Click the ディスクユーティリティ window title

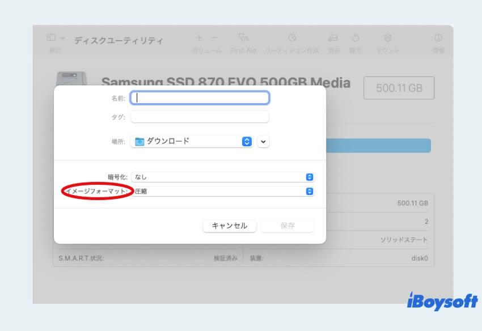[x=119, y=40]
